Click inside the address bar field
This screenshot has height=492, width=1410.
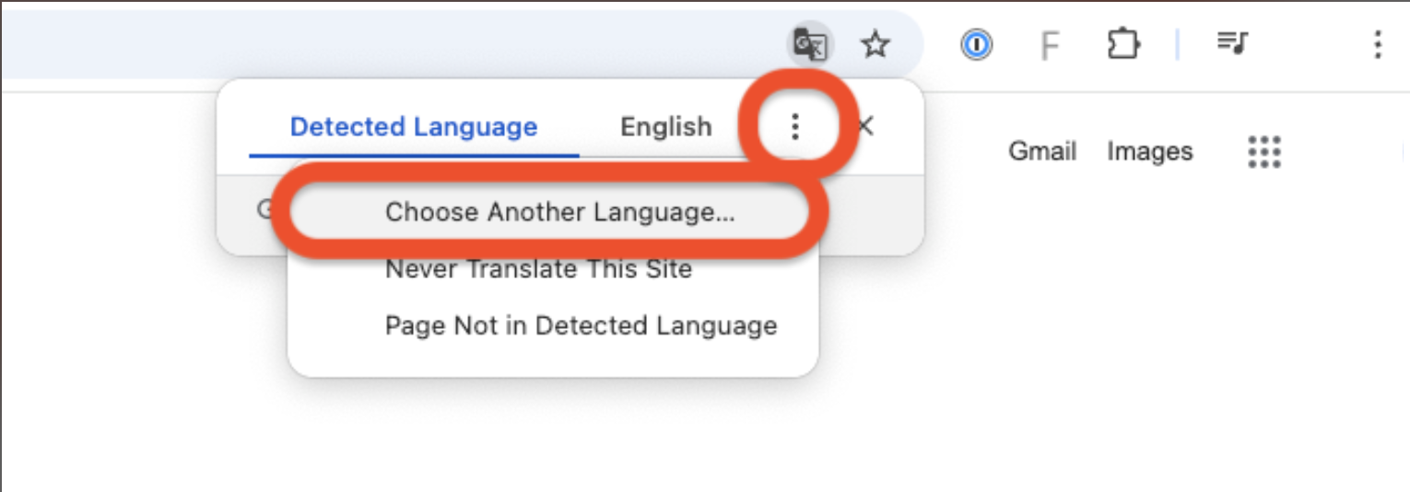tap(387, 44)
